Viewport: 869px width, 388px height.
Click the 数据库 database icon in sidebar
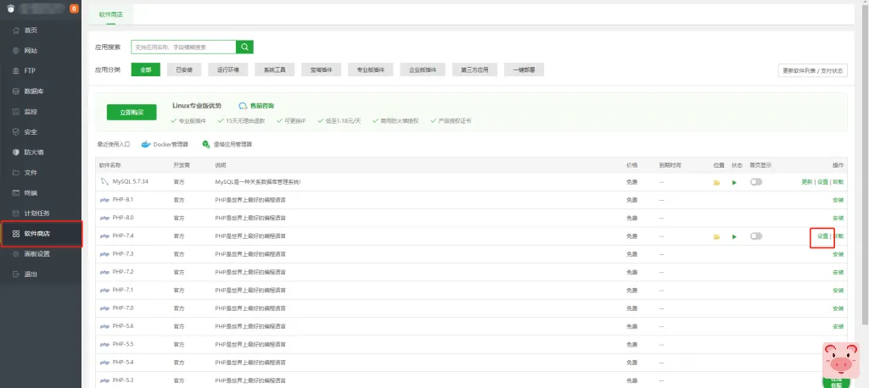click(16, 91)
